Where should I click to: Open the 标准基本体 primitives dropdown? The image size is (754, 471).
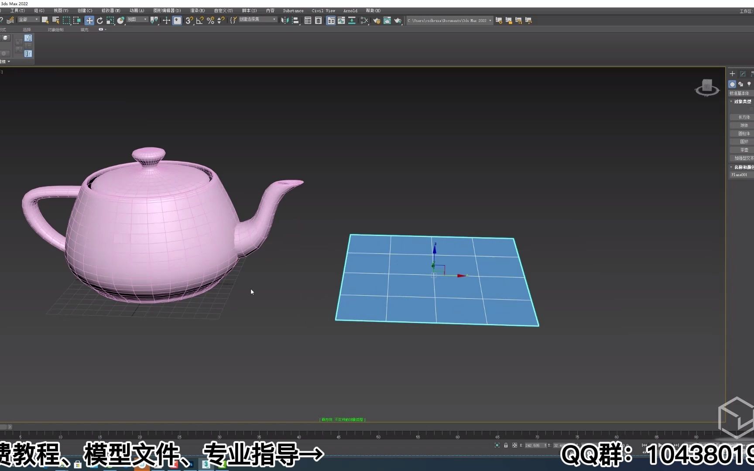click(x=741, y=92)
